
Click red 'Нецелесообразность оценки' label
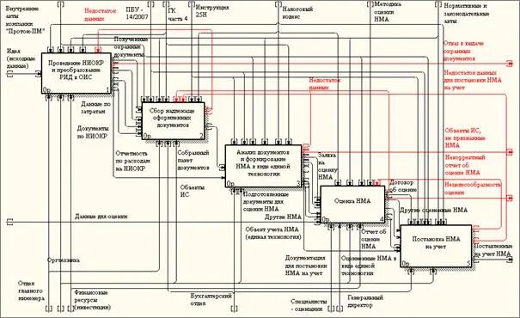472,188
